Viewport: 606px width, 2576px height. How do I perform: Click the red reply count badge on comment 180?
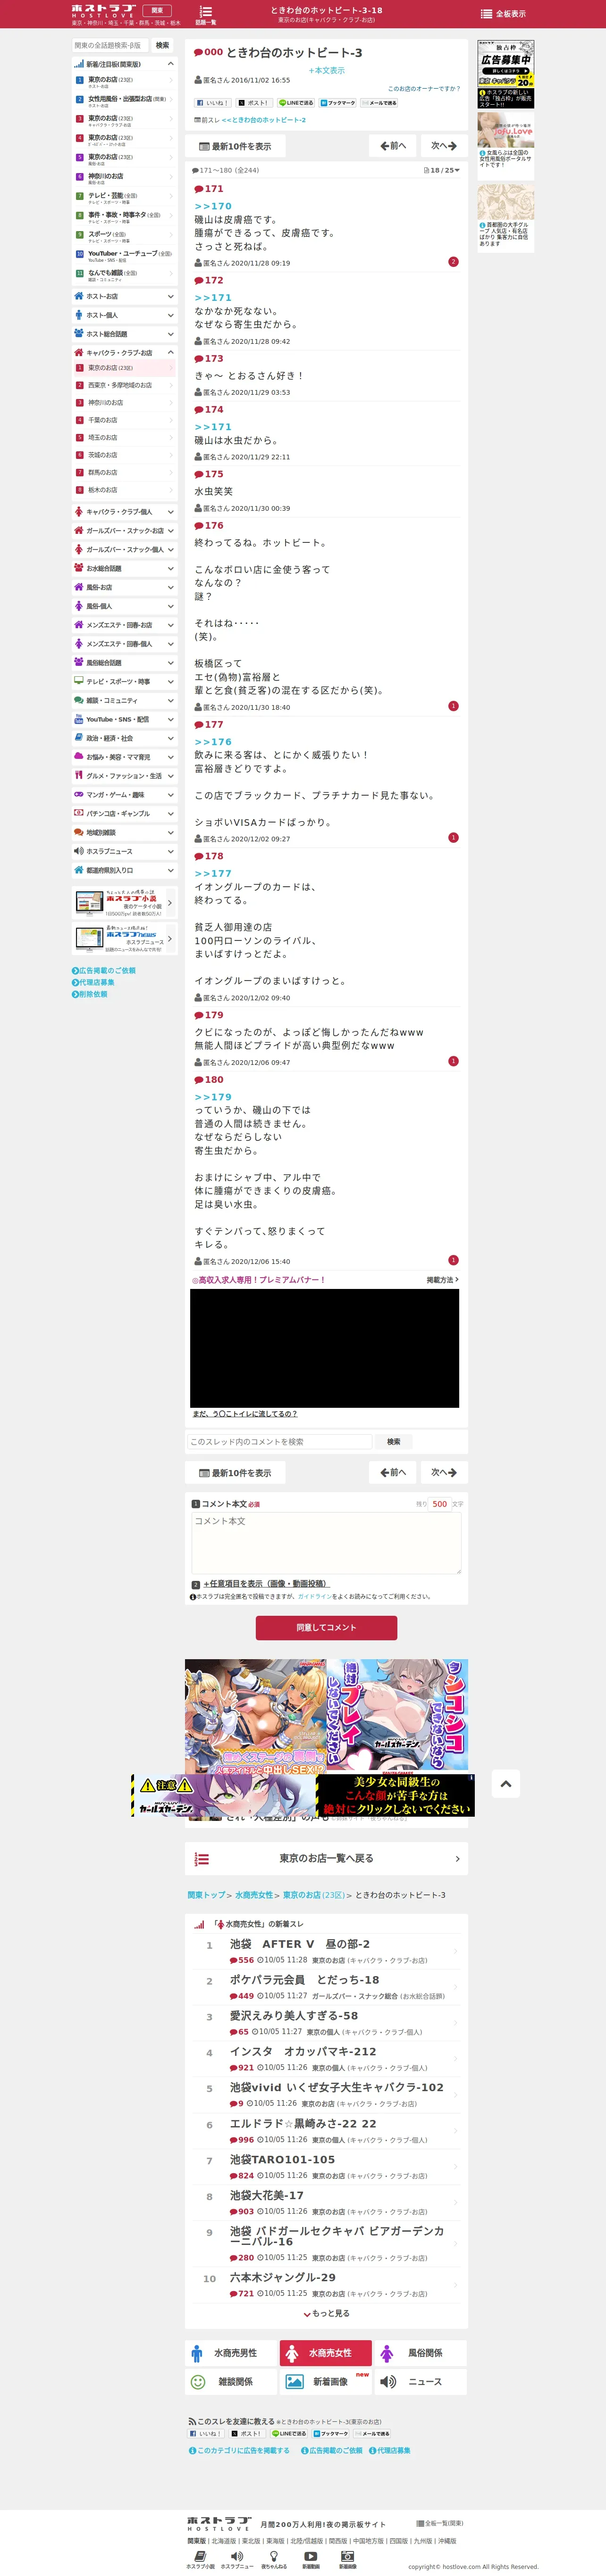453,1260
